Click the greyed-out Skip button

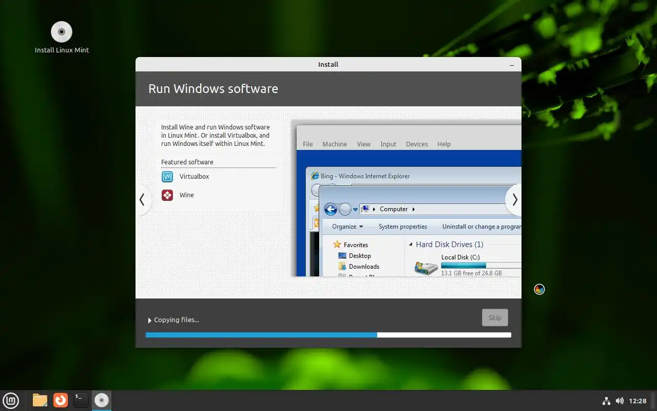495,317
